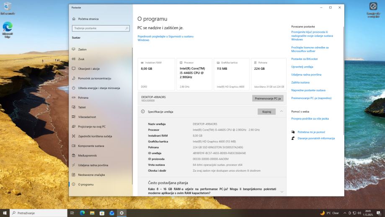This screenshot has width=385, height=217.
Task: Select the Projiciranje na ovaj PC icon
Action: pyautogui.click(x=74, y=126)
